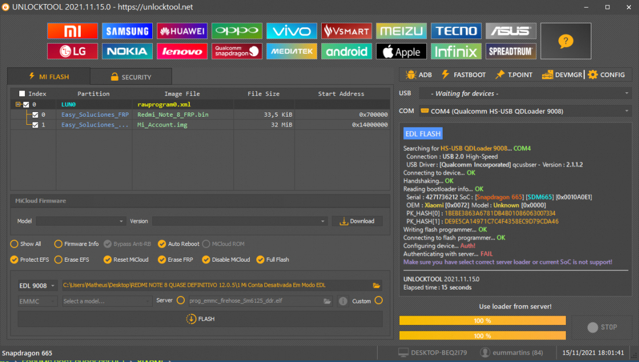Select the OPPO brand tile
Screen dimensions: 639x362
(237, 31)
